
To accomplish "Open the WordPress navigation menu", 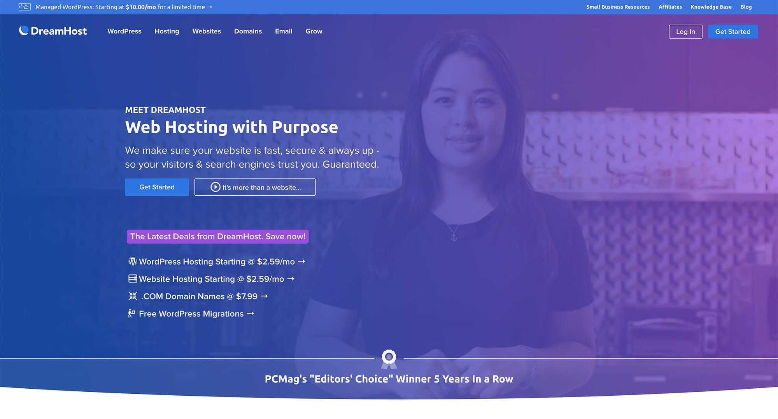I will [124, 31].
